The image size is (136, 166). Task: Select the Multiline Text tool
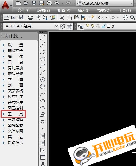[x=43, y=164]
